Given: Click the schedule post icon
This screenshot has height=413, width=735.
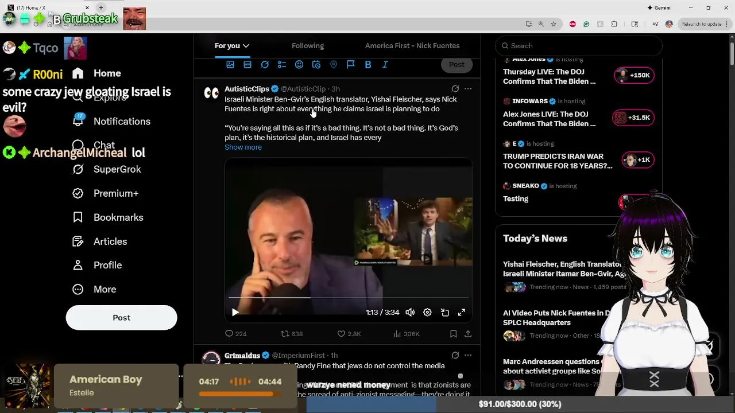Looking at the screenshot, I should point(316,65).
